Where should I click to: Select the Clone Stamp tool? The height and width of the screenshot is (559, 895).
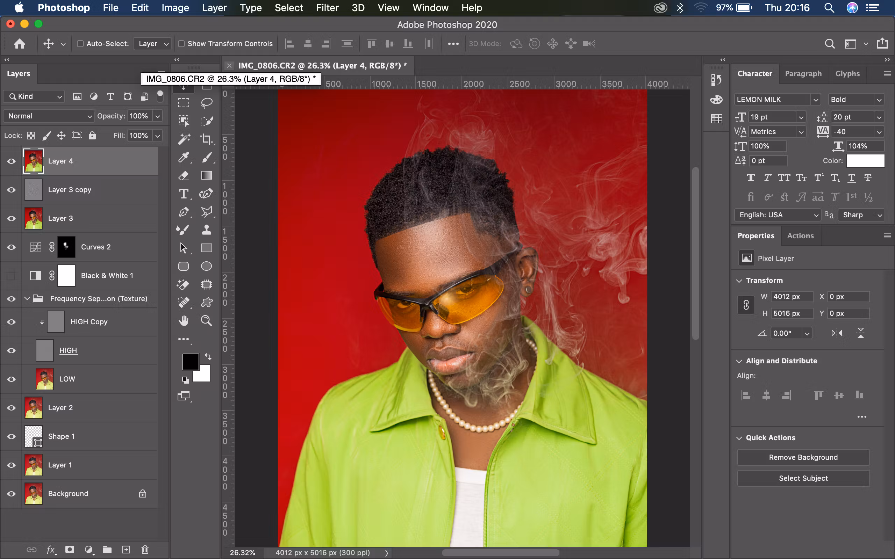point(206,230)
